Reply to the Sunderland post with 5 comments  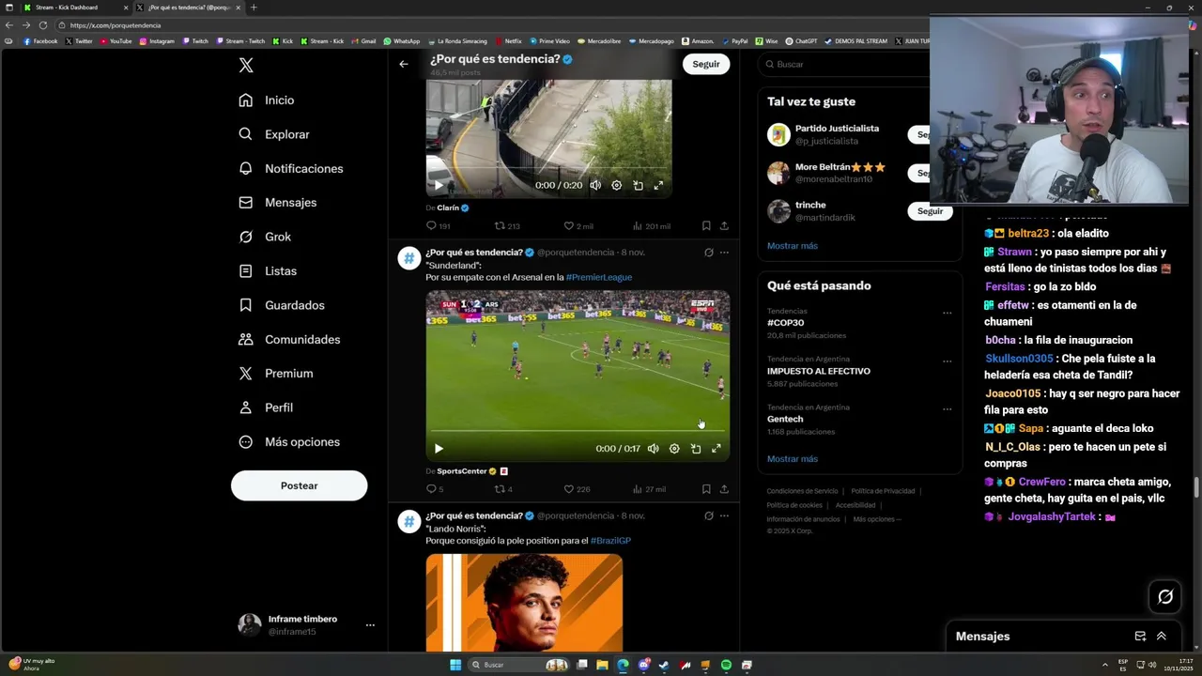435,489
